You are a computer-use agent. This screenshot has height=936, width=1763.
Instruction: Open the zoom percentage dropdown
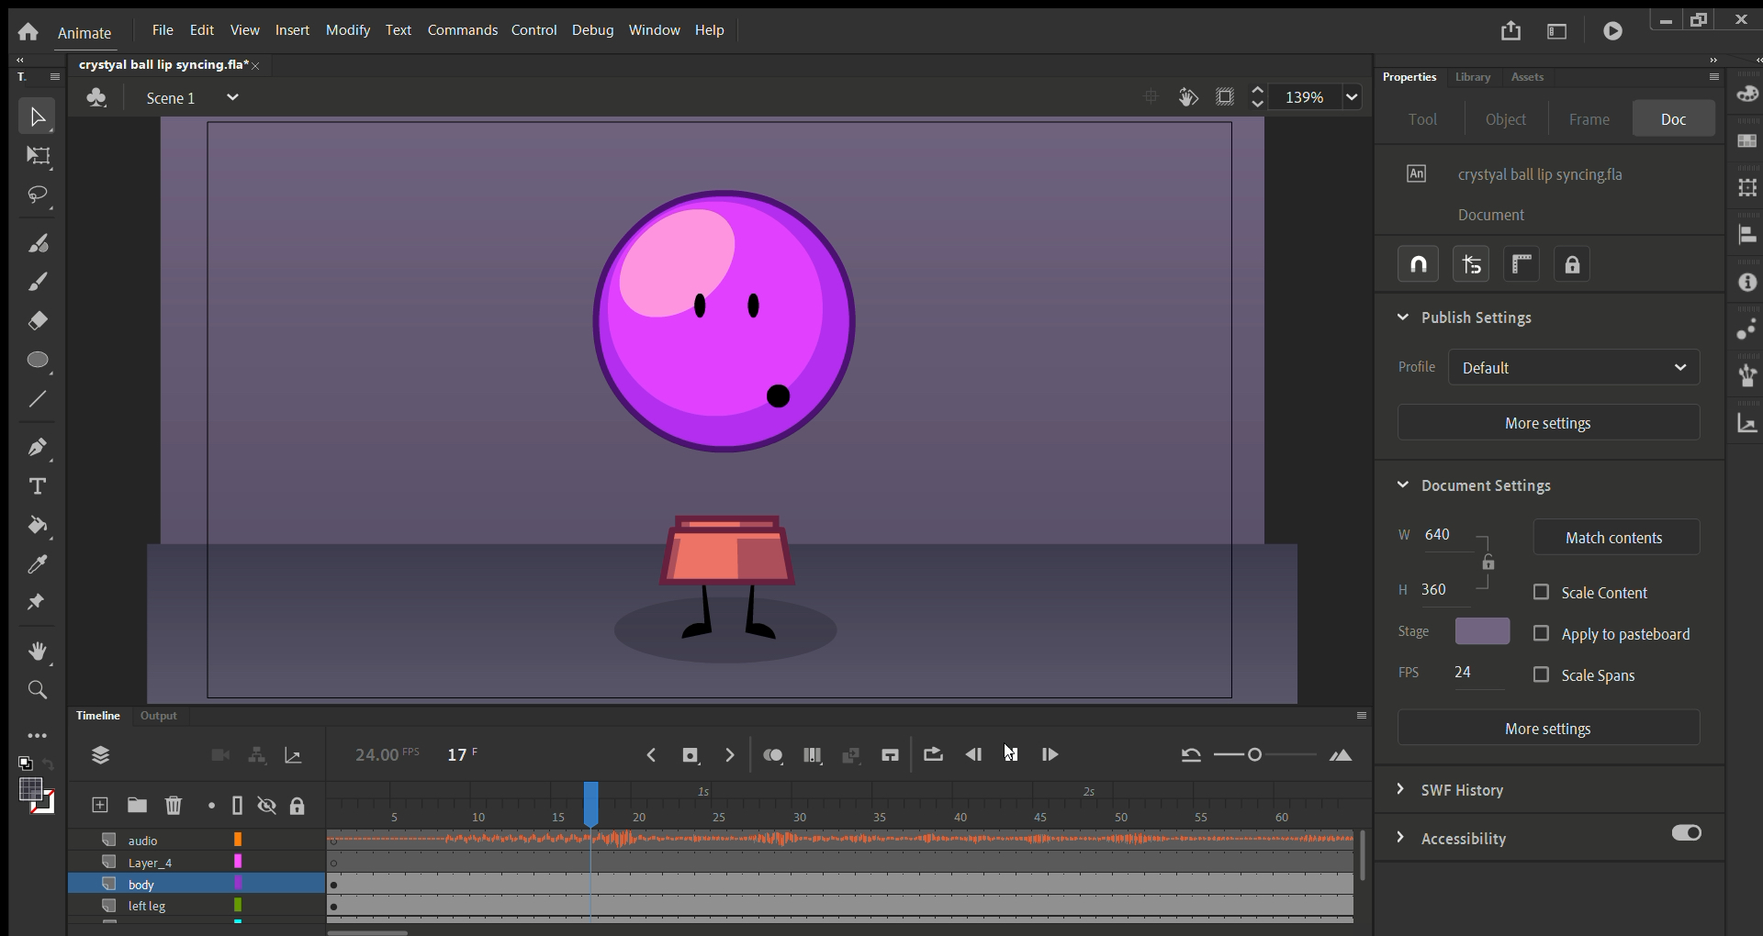pos(1352,97)
